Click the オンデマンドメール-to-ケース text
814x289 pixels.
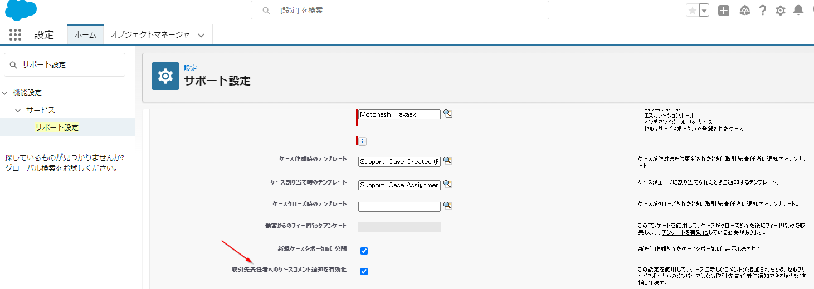pyautogui.click(x=677, y=122)
